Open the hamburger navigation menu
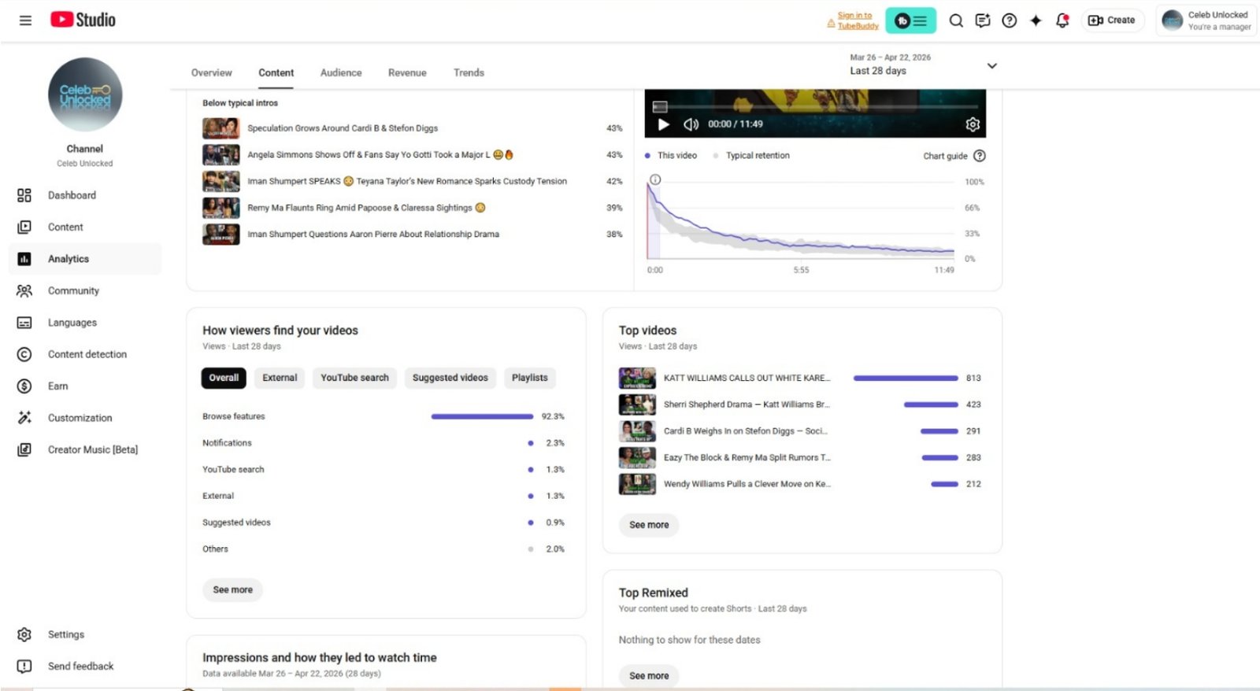 [25, 20]
